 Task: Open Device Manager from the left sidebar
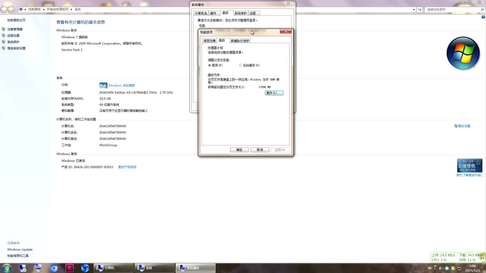15,29
